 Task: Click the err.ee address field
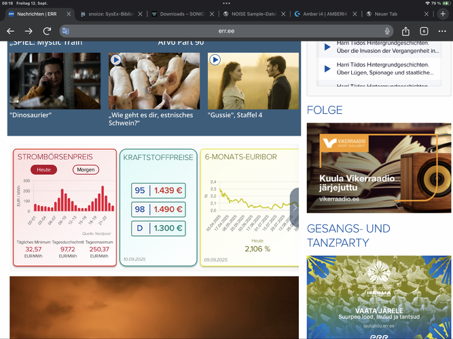(x=226, y=31)
